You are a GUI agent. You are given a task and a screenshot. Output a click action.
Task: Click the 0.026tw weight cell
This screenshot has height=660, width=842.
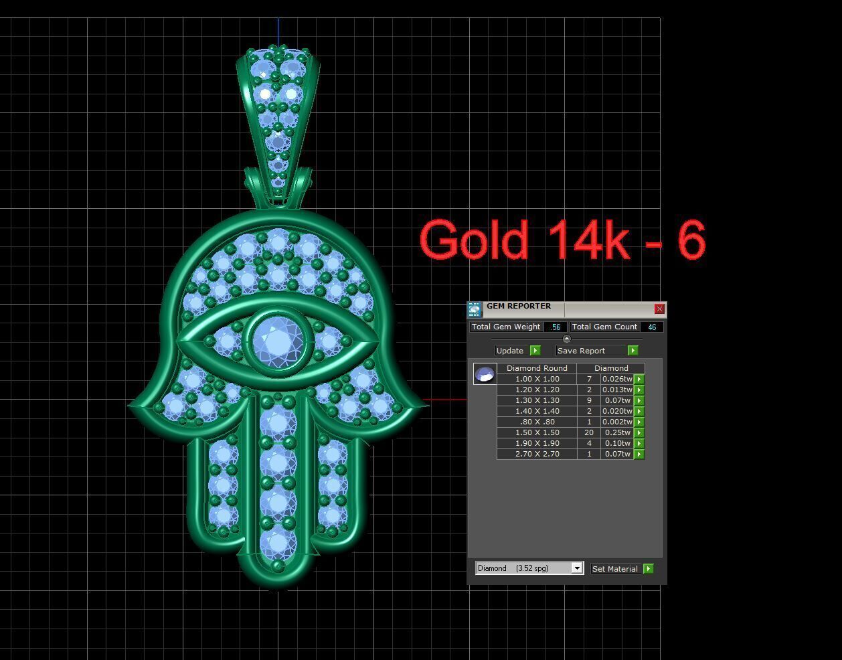pyautogui.click(x=617, y=379)
